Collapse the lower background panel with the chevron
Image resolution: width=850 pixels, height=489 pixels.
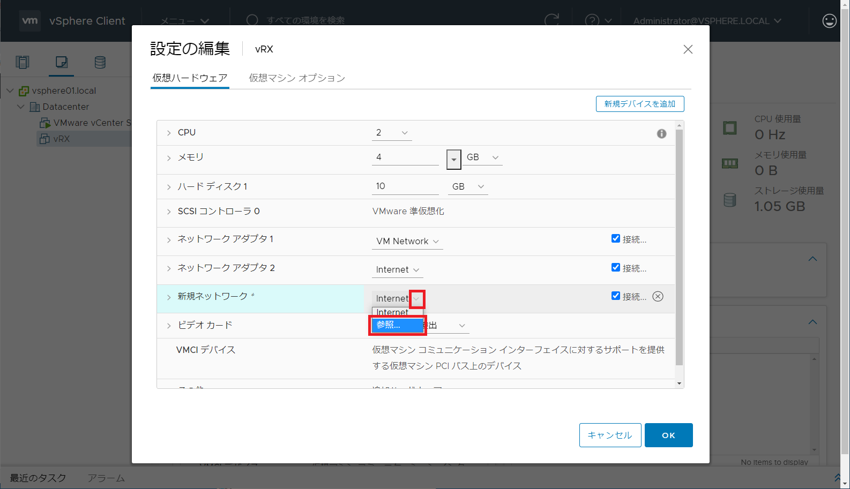point(812,322)
